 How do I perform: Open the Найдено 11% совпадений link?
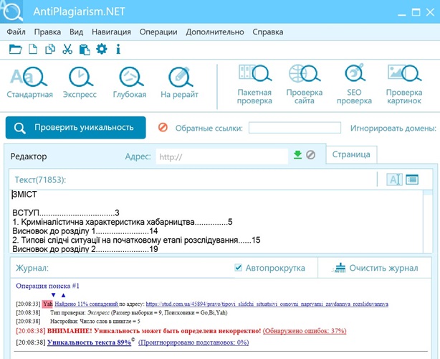coord(87,304)
